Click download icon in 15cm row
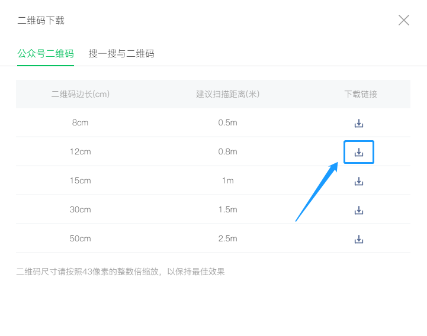Image resolution: width=427 pixels, height=336 pixels. (x=358, y=181)
